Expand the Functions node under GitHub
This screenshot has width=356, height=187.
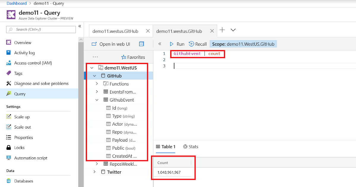(96, 84)
